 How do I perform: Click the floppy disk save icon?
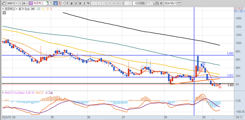coord(157,3)
